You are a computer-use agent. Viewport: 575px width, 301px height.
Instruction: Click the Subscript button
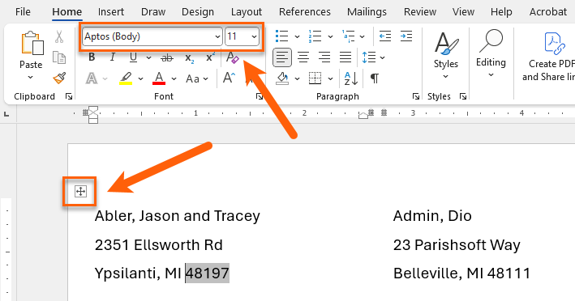tap(189, 57)
